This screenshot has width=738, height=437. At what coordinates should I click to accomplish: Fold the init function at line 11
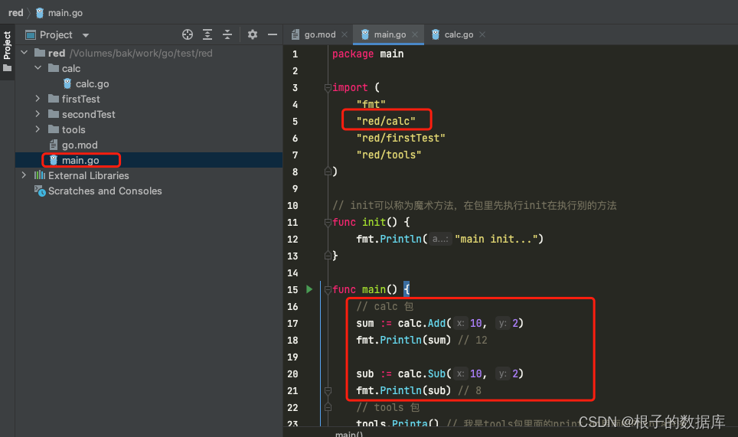pos(328,222)
